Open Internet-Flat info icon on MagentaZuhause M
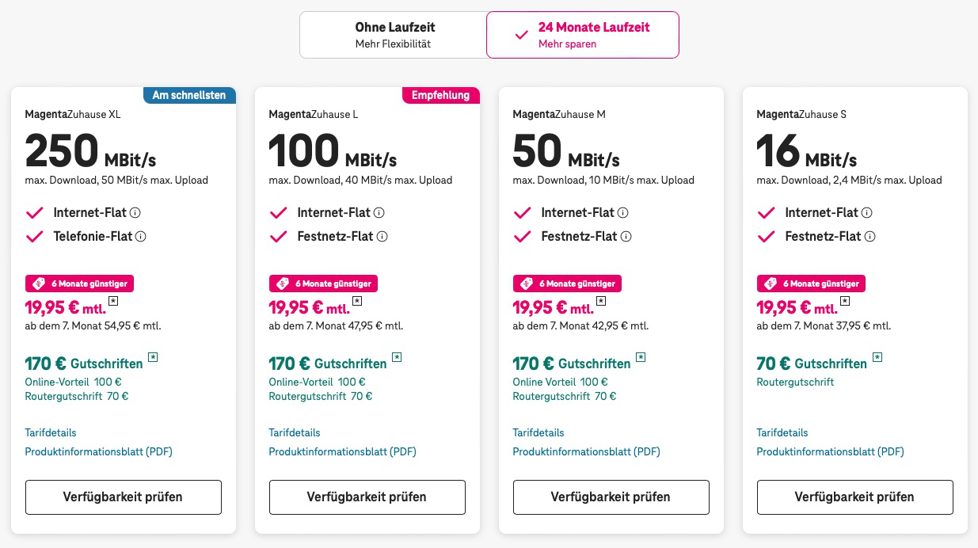This screenshot has height=548, width=978. 623,213
